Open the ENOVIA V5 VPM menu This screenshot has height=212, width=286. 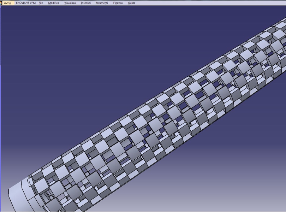point(26,3)
